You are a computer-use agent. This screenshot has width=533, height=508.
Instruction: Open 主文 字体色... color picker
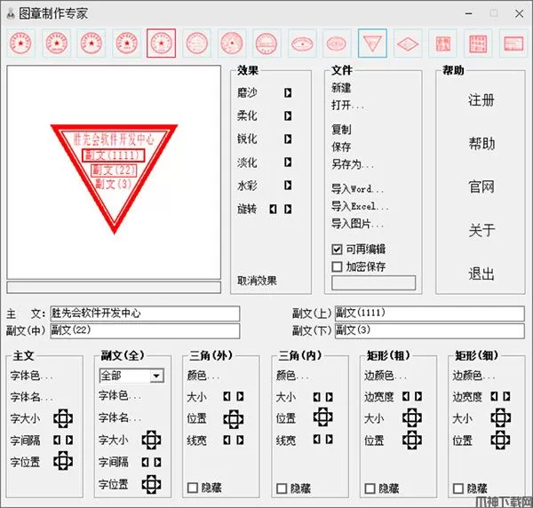pos(31,376)
